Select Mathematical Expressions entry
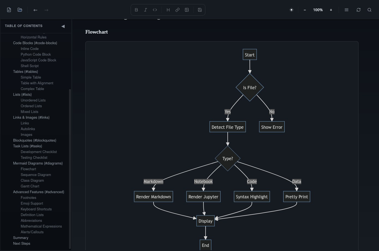 [x=41, y=226]
